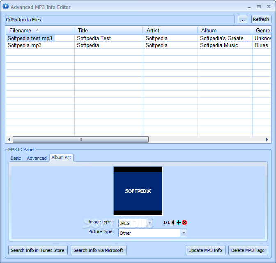This screenshot has height=263, width=276.
Task: Click the Refresh button
Action: coord(261,19)
